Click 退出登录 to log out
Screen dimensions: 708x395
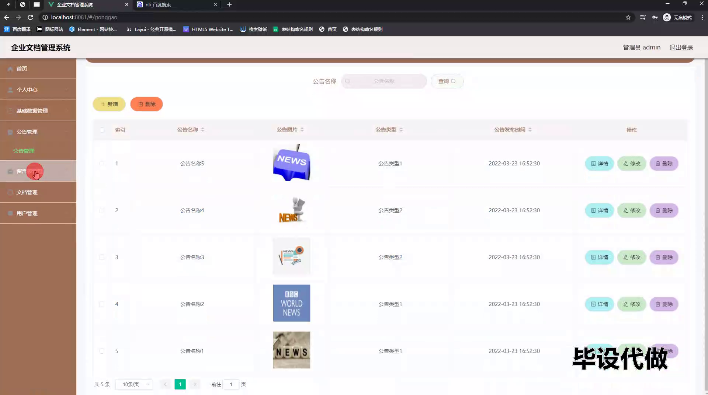coord(681,48)
